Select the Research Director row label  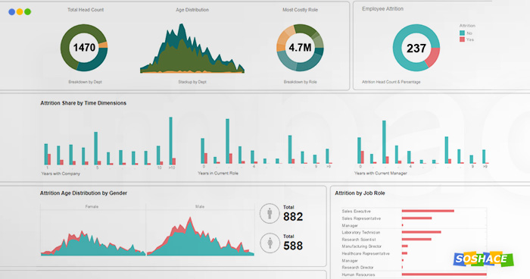[357, 268]
